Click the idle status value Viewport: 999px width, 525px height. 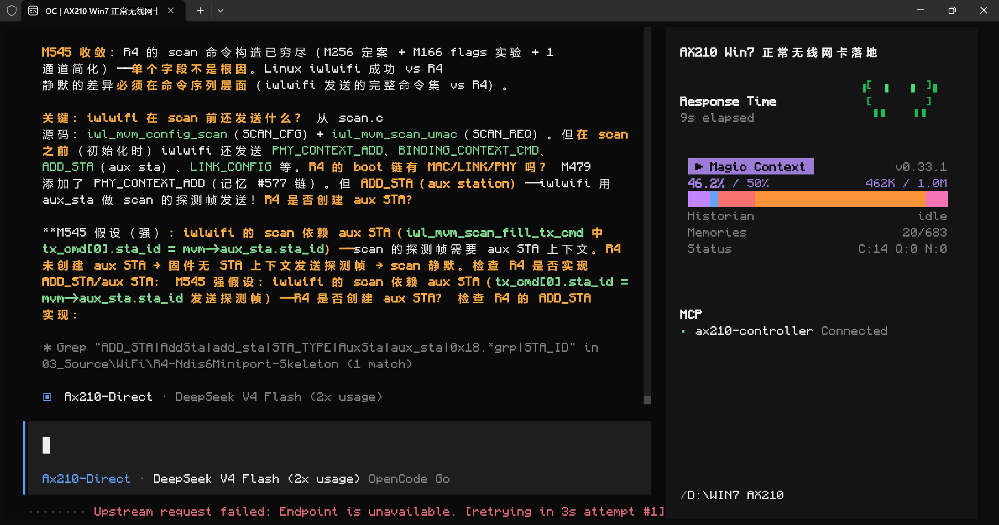click(932, 216)
